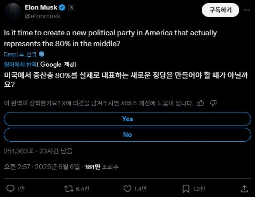Click the DeepL logo icon
255x197 pixels.
pos(41,54)
